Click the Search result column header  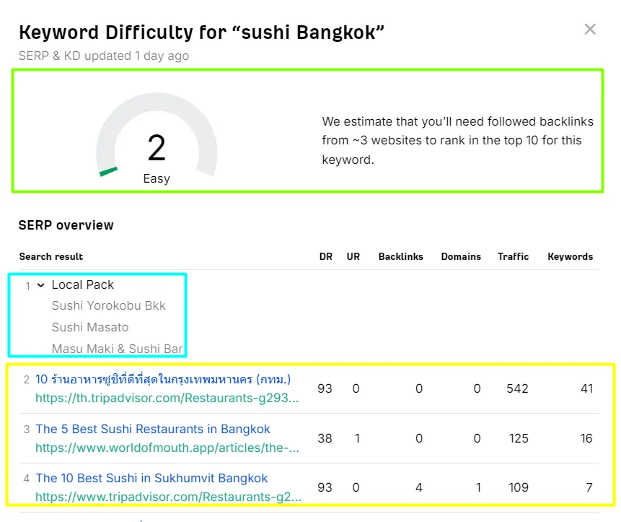coord(50,256)
